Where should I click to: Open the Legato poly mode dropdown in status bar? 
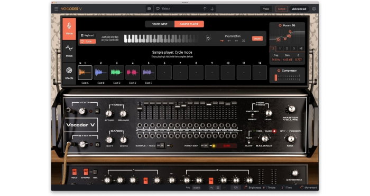[x=196, y=188]
